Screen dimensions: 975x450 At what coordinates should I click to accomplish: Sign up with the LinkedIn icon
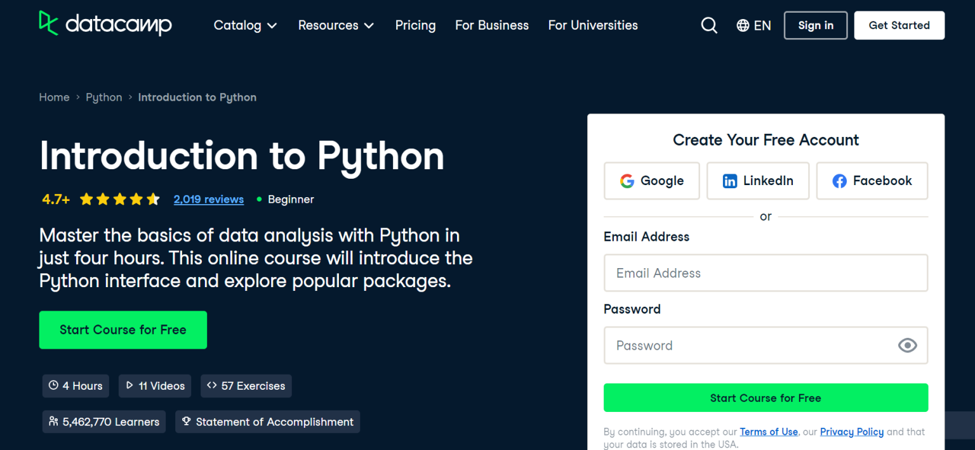point(730,181)
